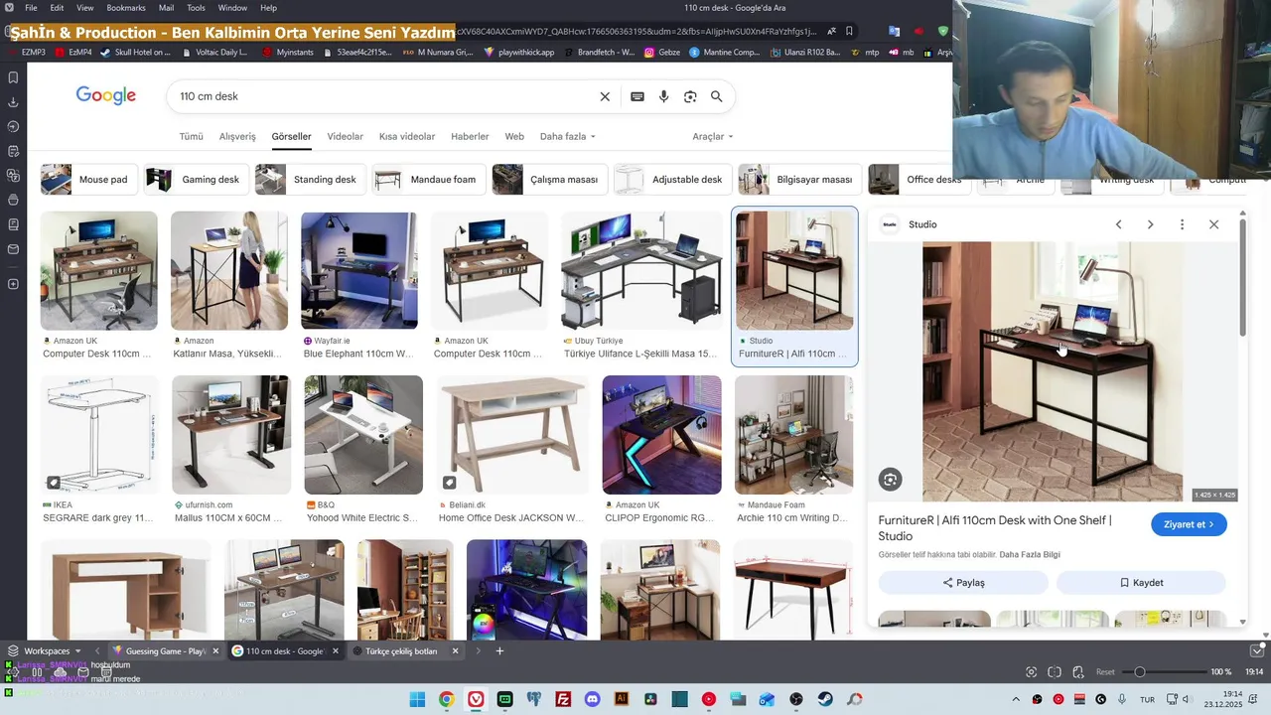Open the Tools menu in menu bar

point(196,8)
